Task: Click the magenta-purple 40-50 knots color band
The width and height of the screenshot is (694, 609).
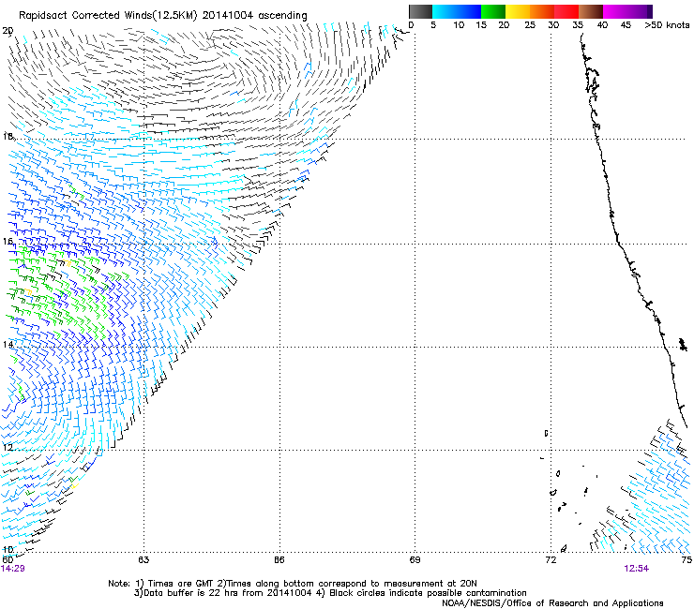Action: pyautogui.click(x=627, y=11)
